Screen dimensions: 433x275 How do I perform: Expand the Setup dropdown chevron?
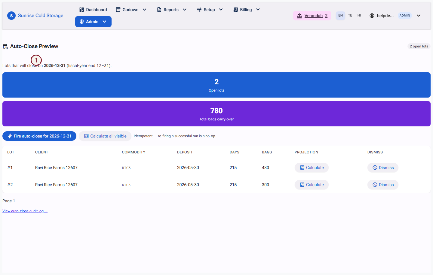click(221, 10)
